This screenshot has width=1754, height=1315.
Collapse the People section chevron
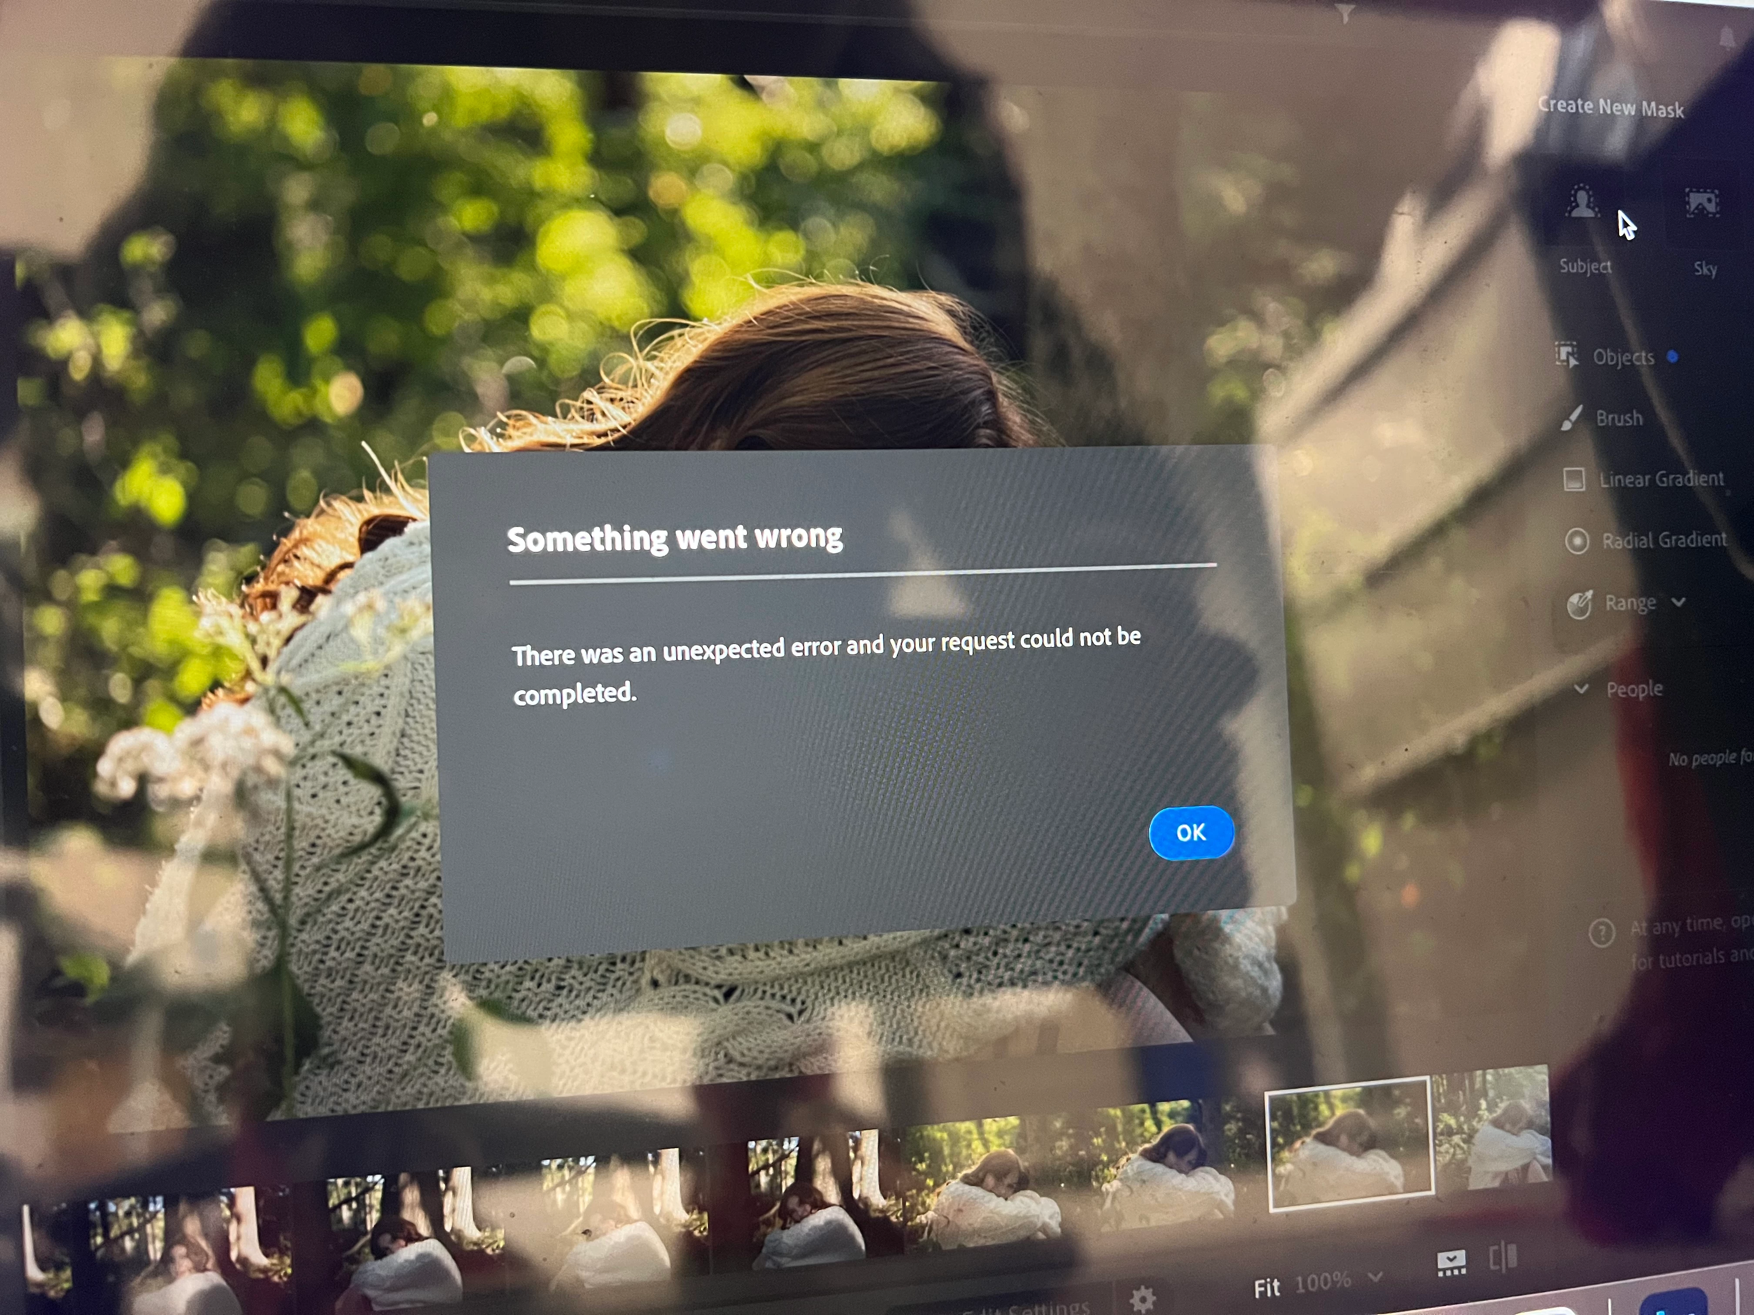click(1581, 688)
